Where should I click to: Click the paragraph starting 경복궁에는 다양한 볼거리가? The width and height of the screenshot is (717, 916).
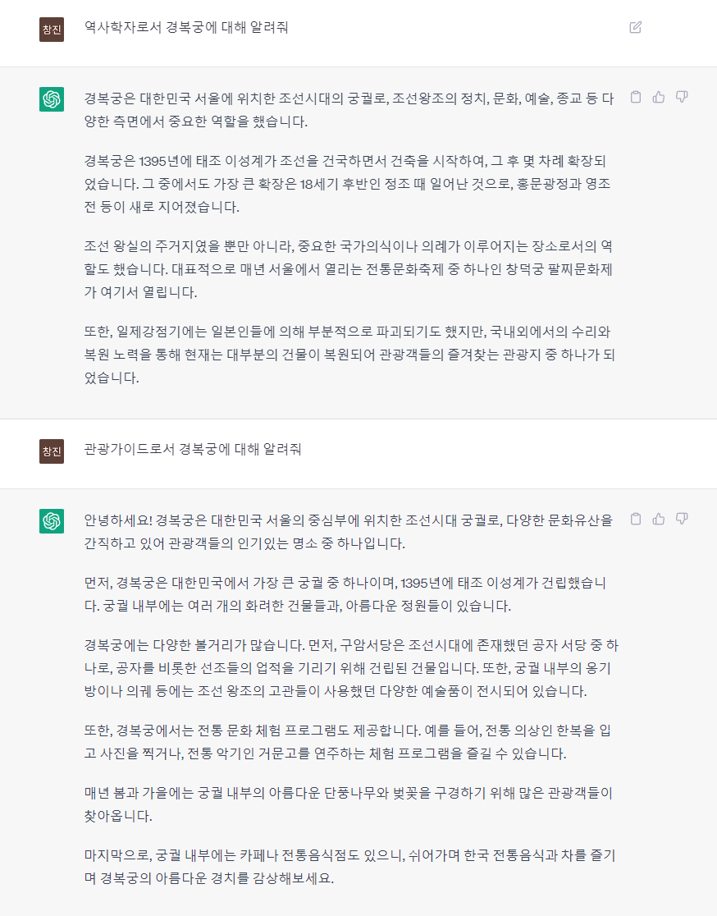coord(351,668)
